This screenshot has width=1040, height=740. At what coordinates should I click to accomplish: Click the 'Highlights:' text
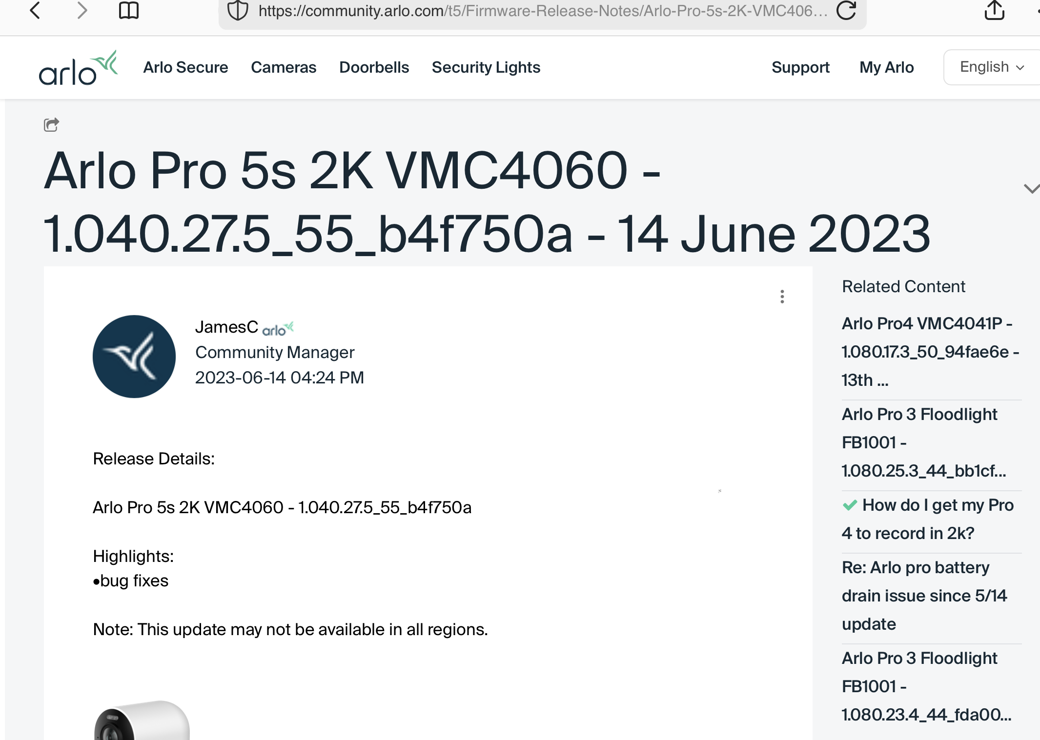pyautogui.click(x=133, y=556)
